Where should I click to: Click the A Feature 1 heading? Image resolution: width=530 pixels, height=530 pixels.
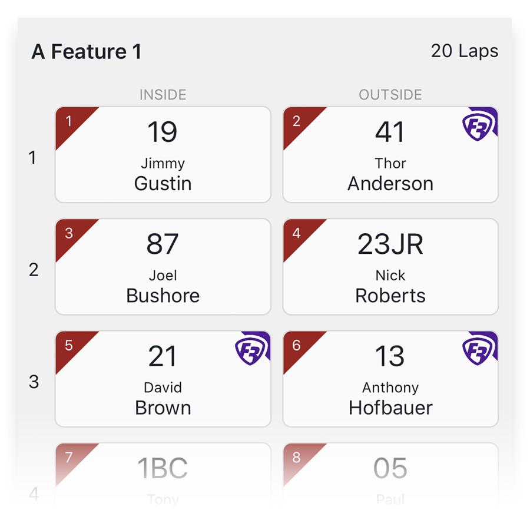[x=87, y=52]
